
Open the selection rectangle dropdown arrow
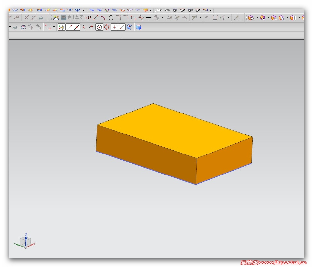[x=54, y=27]
